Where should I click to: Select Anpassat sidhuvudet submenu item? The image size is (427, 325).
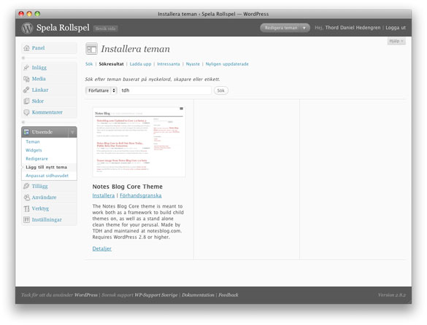click(x=47, y=176)
